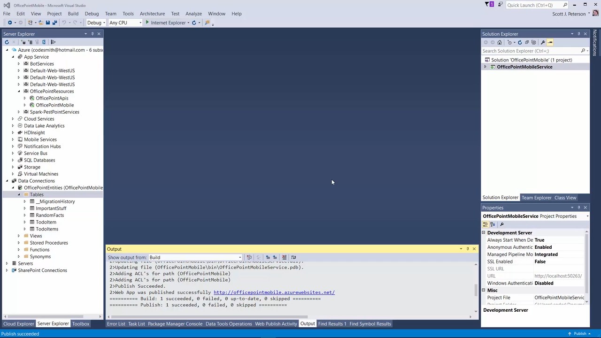The width and height of the screenshot is (601, 338).
Task: Click Publish button in status bar
Action: [580, 334]
